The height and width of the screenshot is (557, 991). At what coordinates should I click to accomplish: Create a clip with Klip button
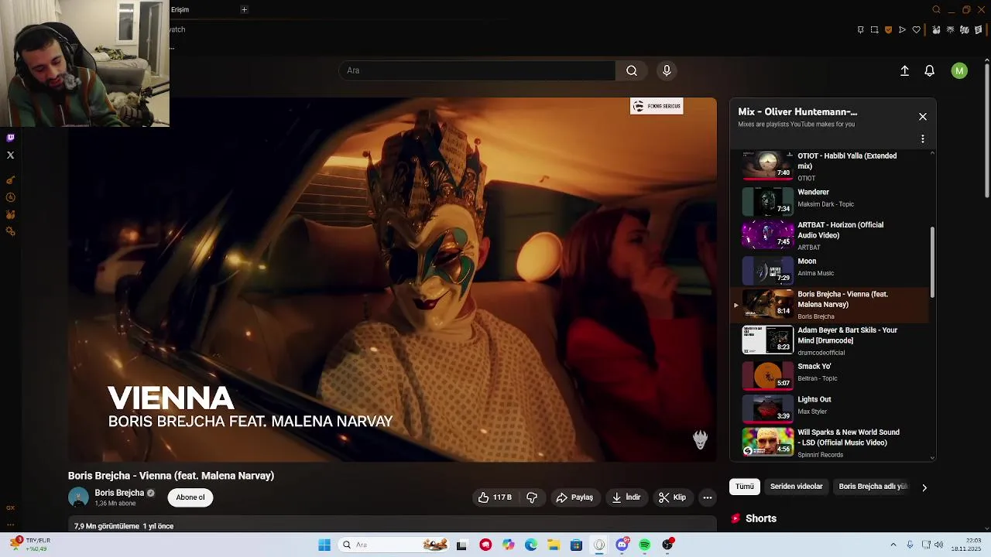pos(672,497)
